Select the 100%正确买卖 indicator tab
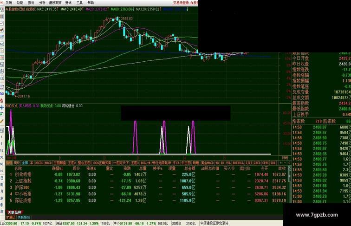The height and width of the screenshot is (226, 351). (102, 163)
